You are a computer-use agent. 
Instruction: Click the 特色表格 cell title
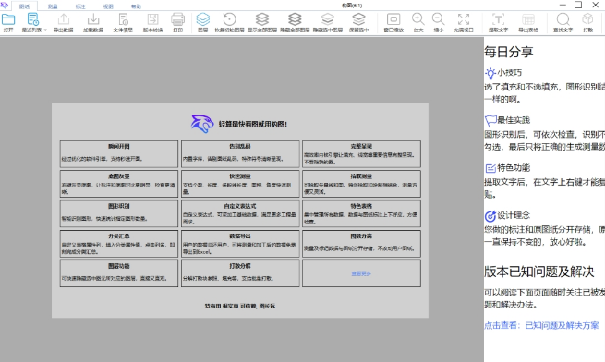pos(361,206)
